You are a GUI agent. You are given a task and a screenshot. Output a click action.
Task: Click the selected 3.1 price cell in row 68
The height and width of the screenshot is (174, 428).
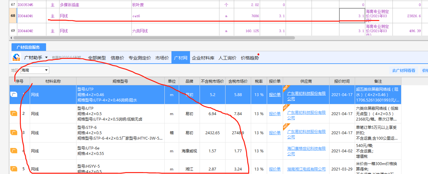352,16
